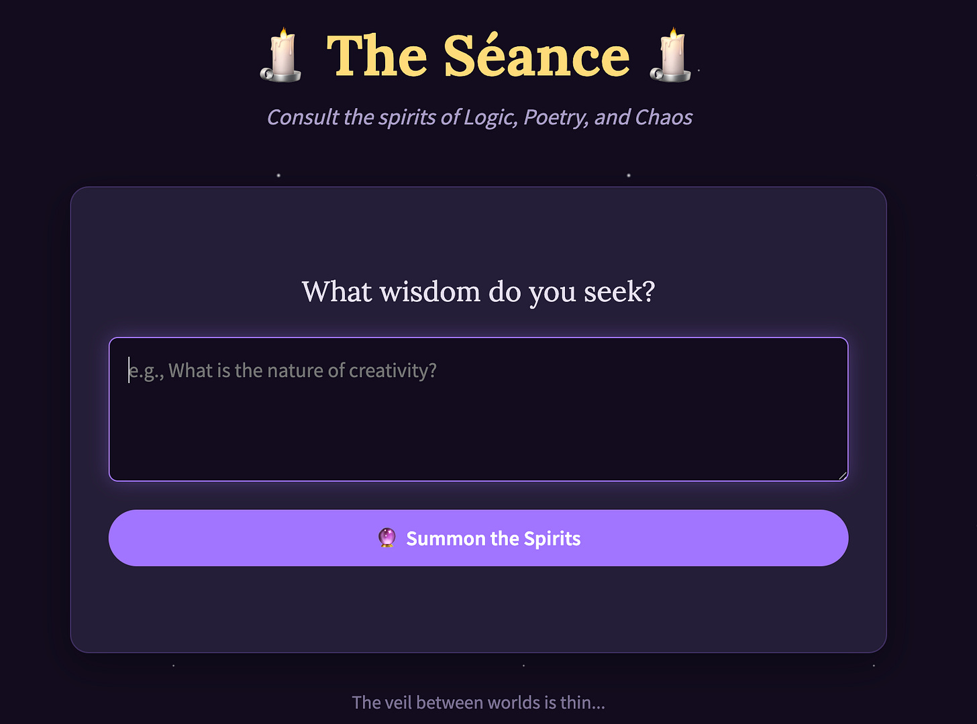Click the word "wisdom" in the card heading

[430, 292]
